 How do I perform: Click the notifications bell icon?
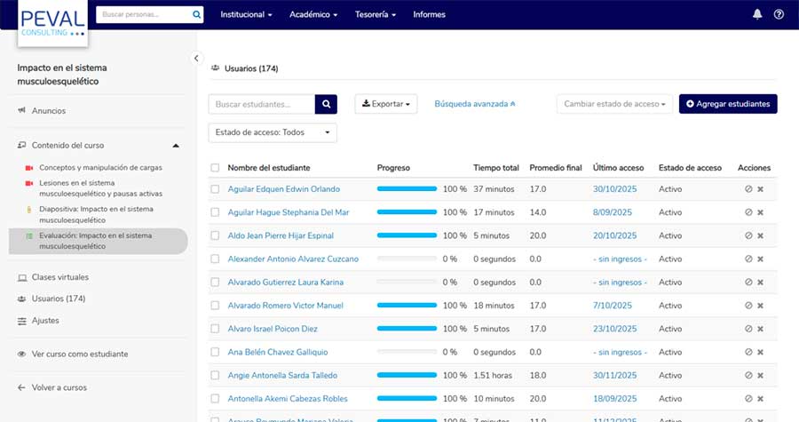click(x=757, y=14)
